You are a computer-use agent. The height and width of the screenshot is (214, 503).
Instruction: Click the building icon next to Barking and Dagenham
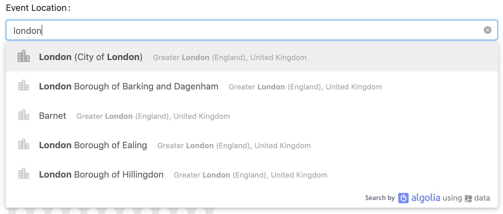pos(24,85)
